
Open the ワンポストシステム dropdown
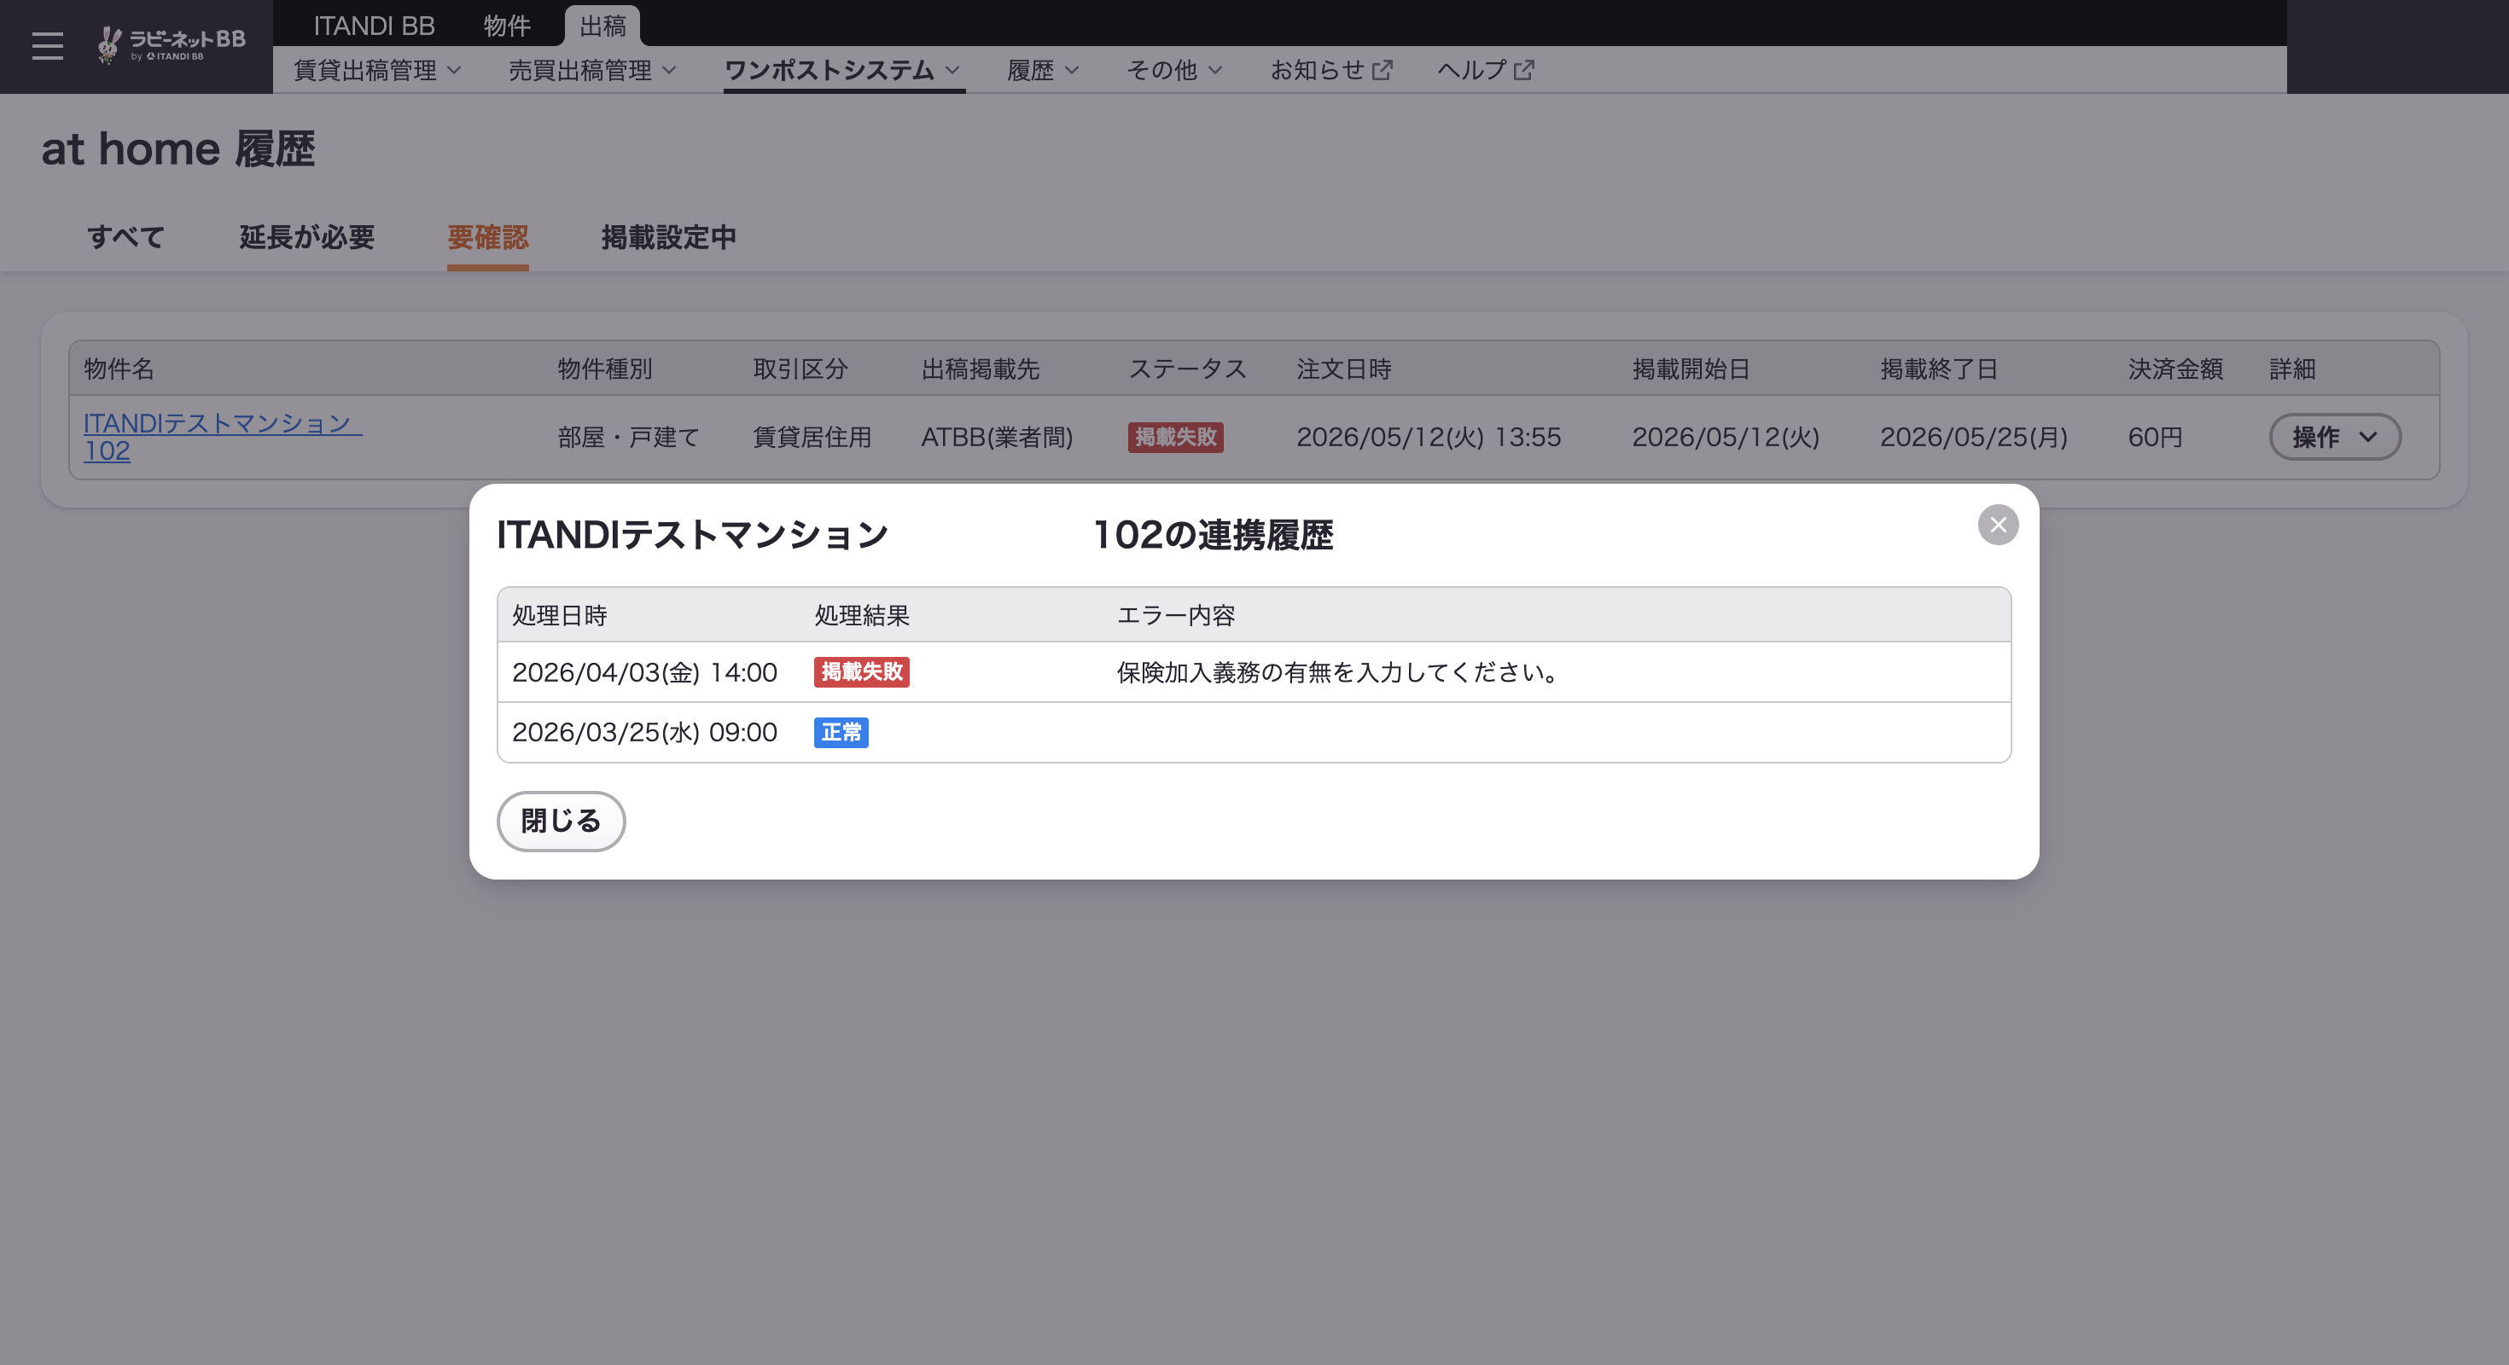843,70
